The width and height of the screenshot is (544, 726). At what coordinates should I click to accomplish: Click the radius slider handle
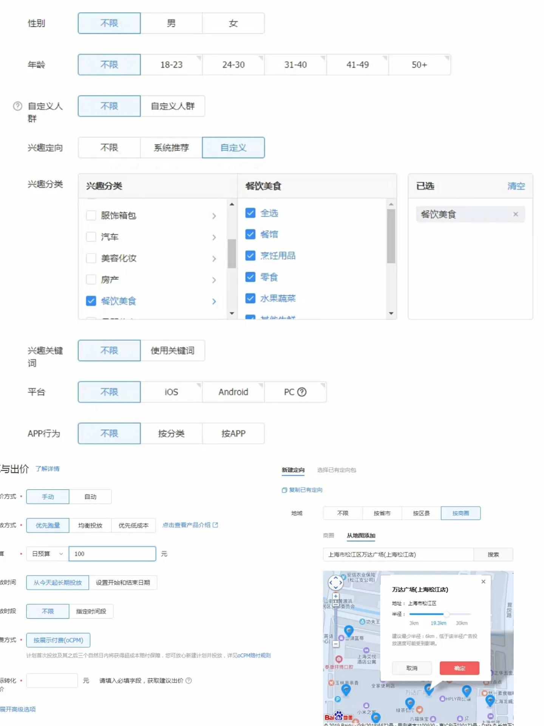446,614
